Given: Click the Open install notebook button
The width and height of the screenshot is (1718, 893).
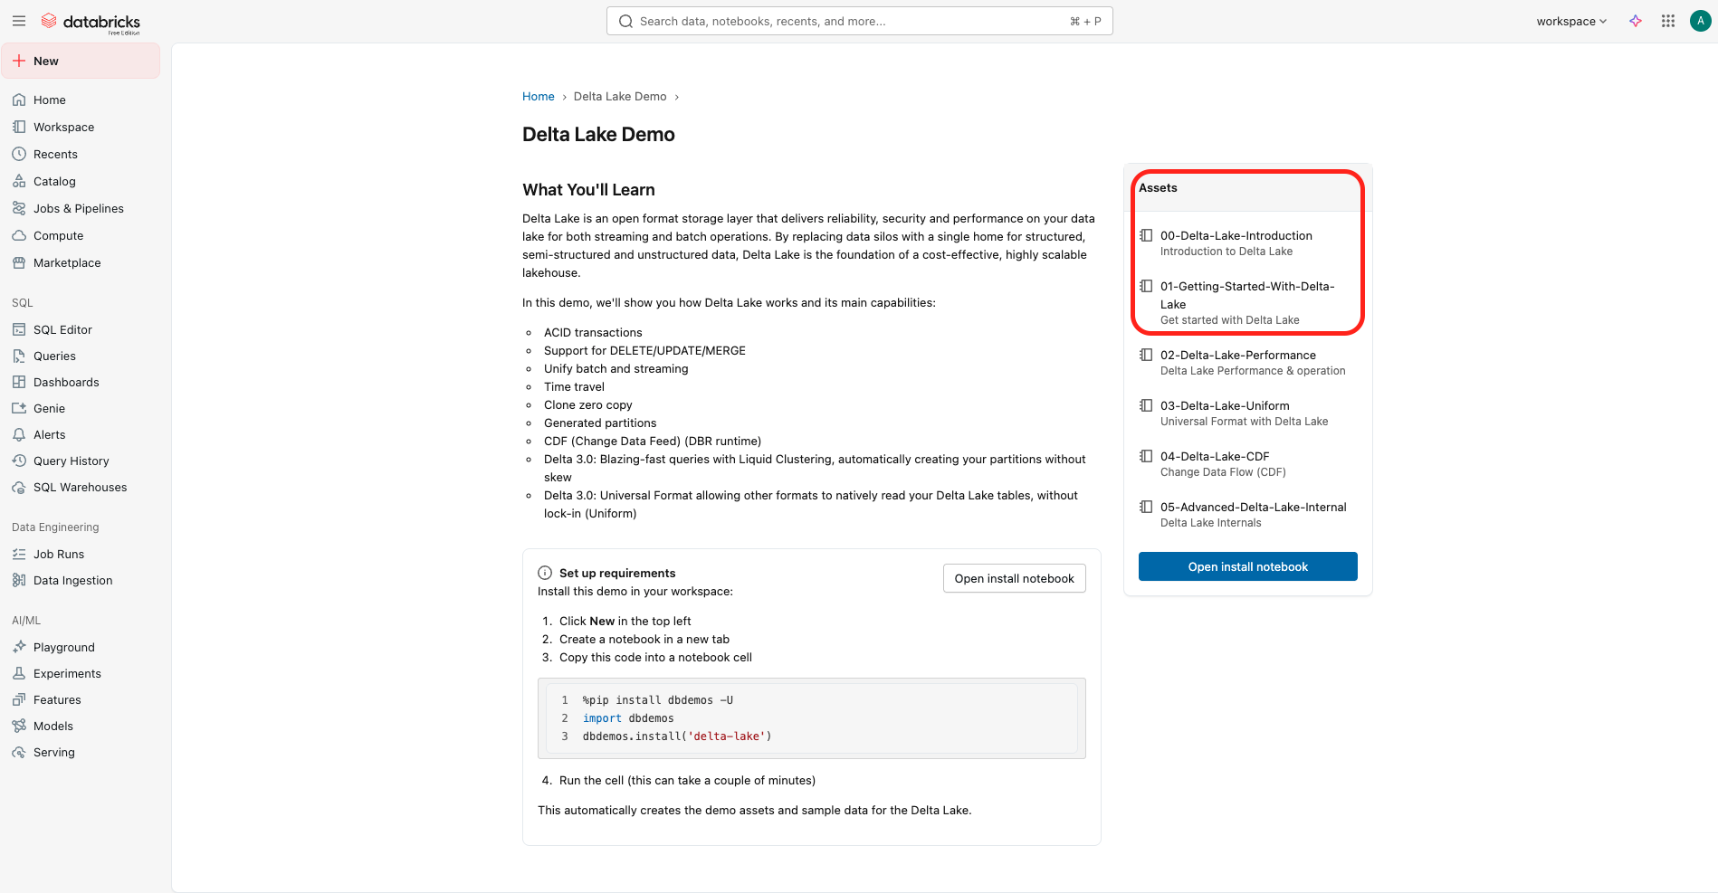Looking at the screenshot, I should [x=1247, y=566].
